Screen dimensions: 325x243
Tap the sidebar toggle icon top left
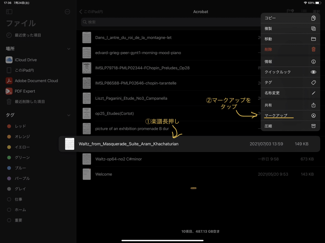[x=9, y=12]
